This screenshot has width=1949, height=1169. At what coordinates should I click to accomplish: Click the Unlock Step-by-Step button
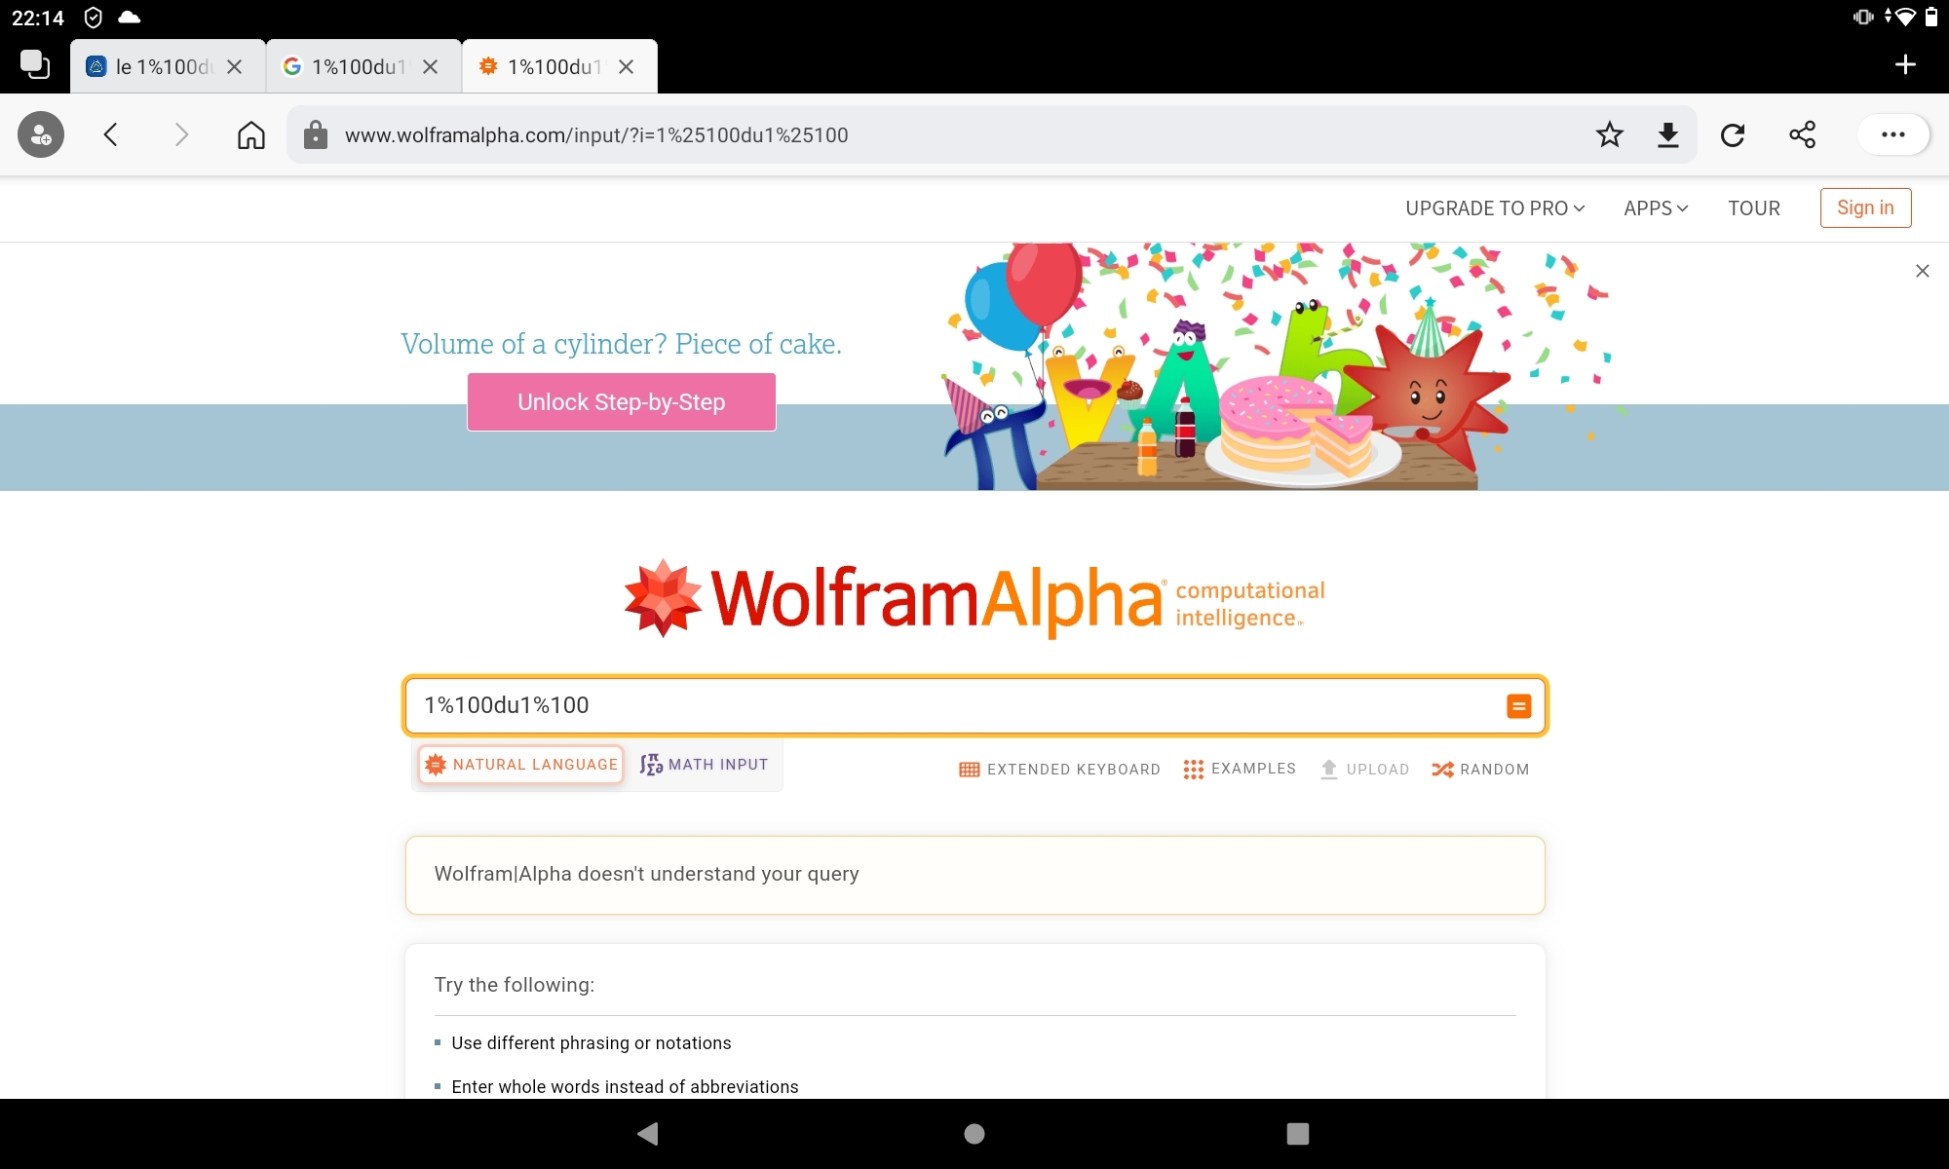click(x=622, y=402)
